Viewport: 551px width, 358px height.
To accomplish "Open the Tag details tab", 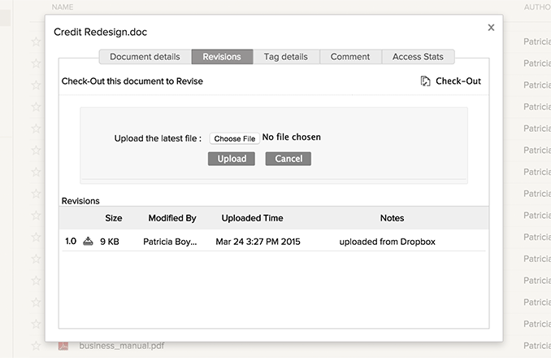I will 285,57.
